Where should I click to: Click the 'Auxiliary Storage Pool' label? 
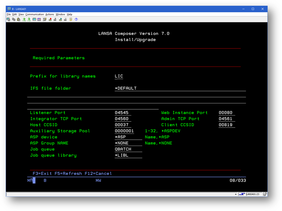pos(60,131)
